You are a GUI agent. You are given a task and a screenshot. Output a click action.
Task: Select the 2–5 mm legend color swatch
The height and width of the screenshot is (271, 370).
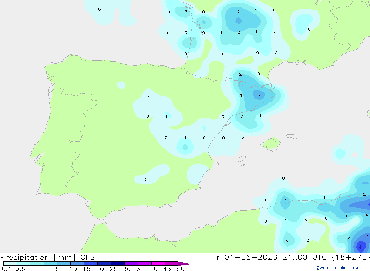(50, 264)
